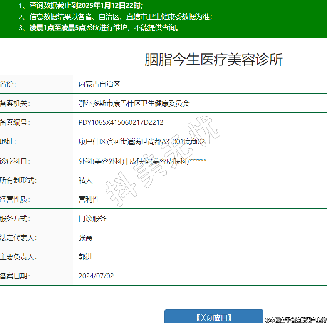Select the province value 内蒙古自治区
The width and height of the screenshot is (327, 323).
pyautogui.click(x=99, y=84)
